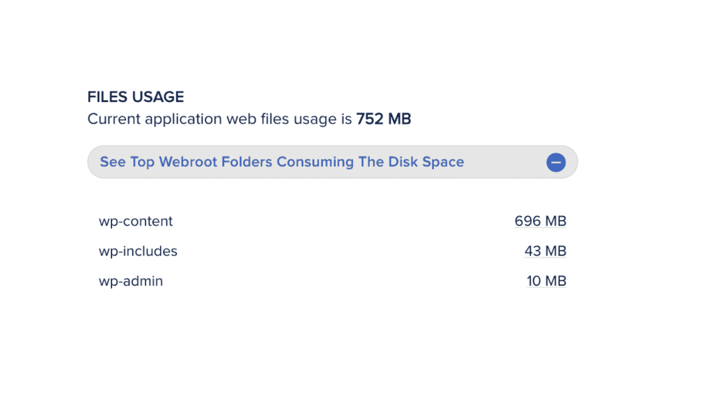The height and width of the screenshot is (401, 714).
Task: Click the bold 752 MB total usage value
Action: pos(383,119)
